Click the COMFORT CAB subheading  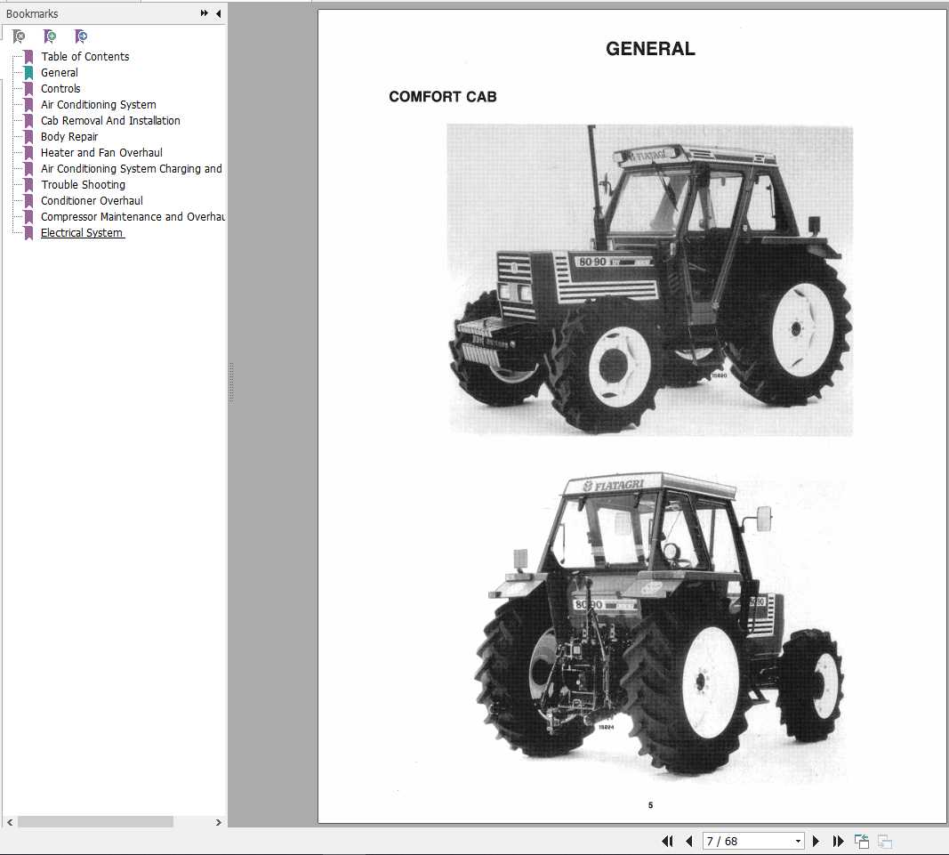[442, 97]
